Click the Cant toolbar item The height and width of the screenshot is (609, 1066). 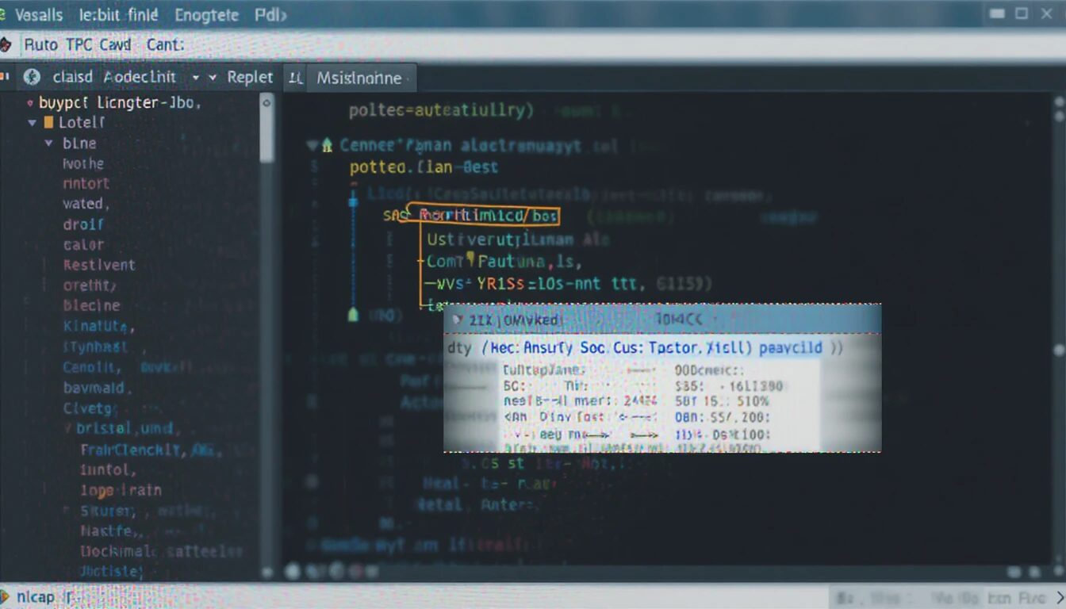click(x=165, y=45)
